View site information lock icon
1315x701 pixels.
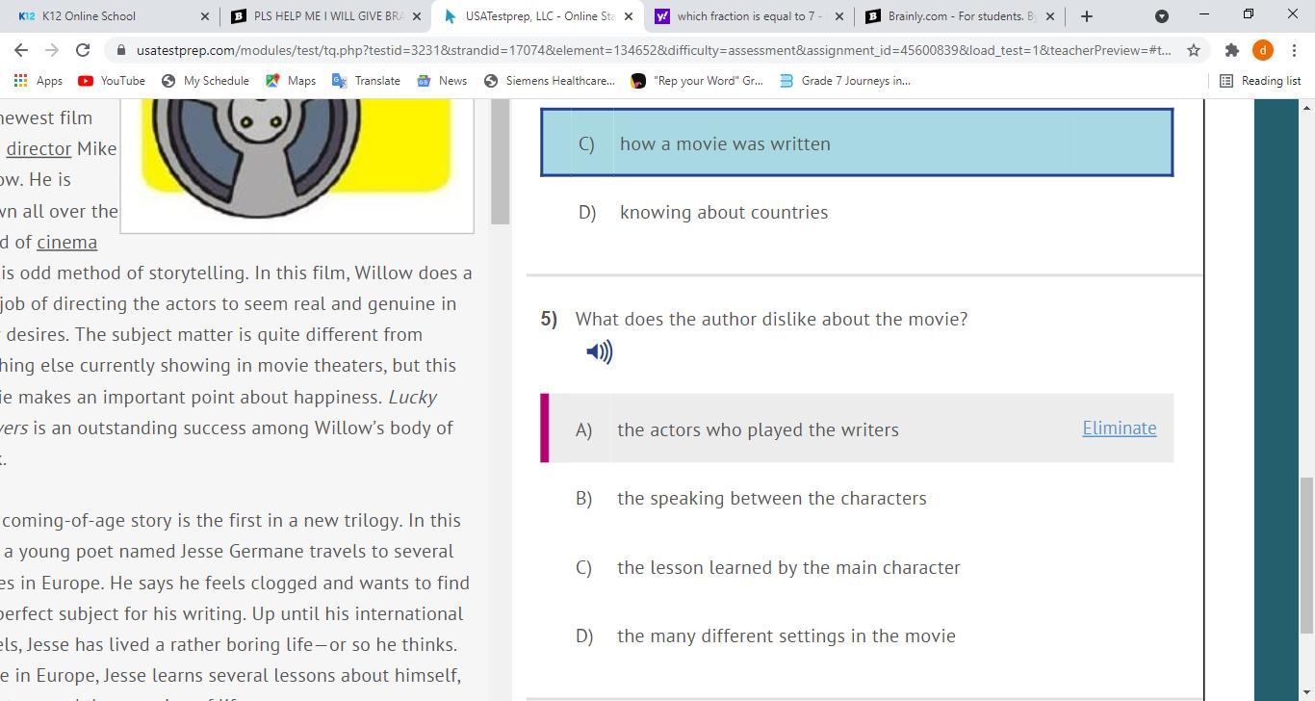point(120,50)
